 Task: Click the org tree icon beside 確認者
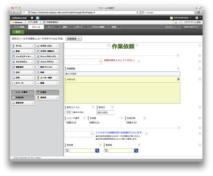point(106,151)
